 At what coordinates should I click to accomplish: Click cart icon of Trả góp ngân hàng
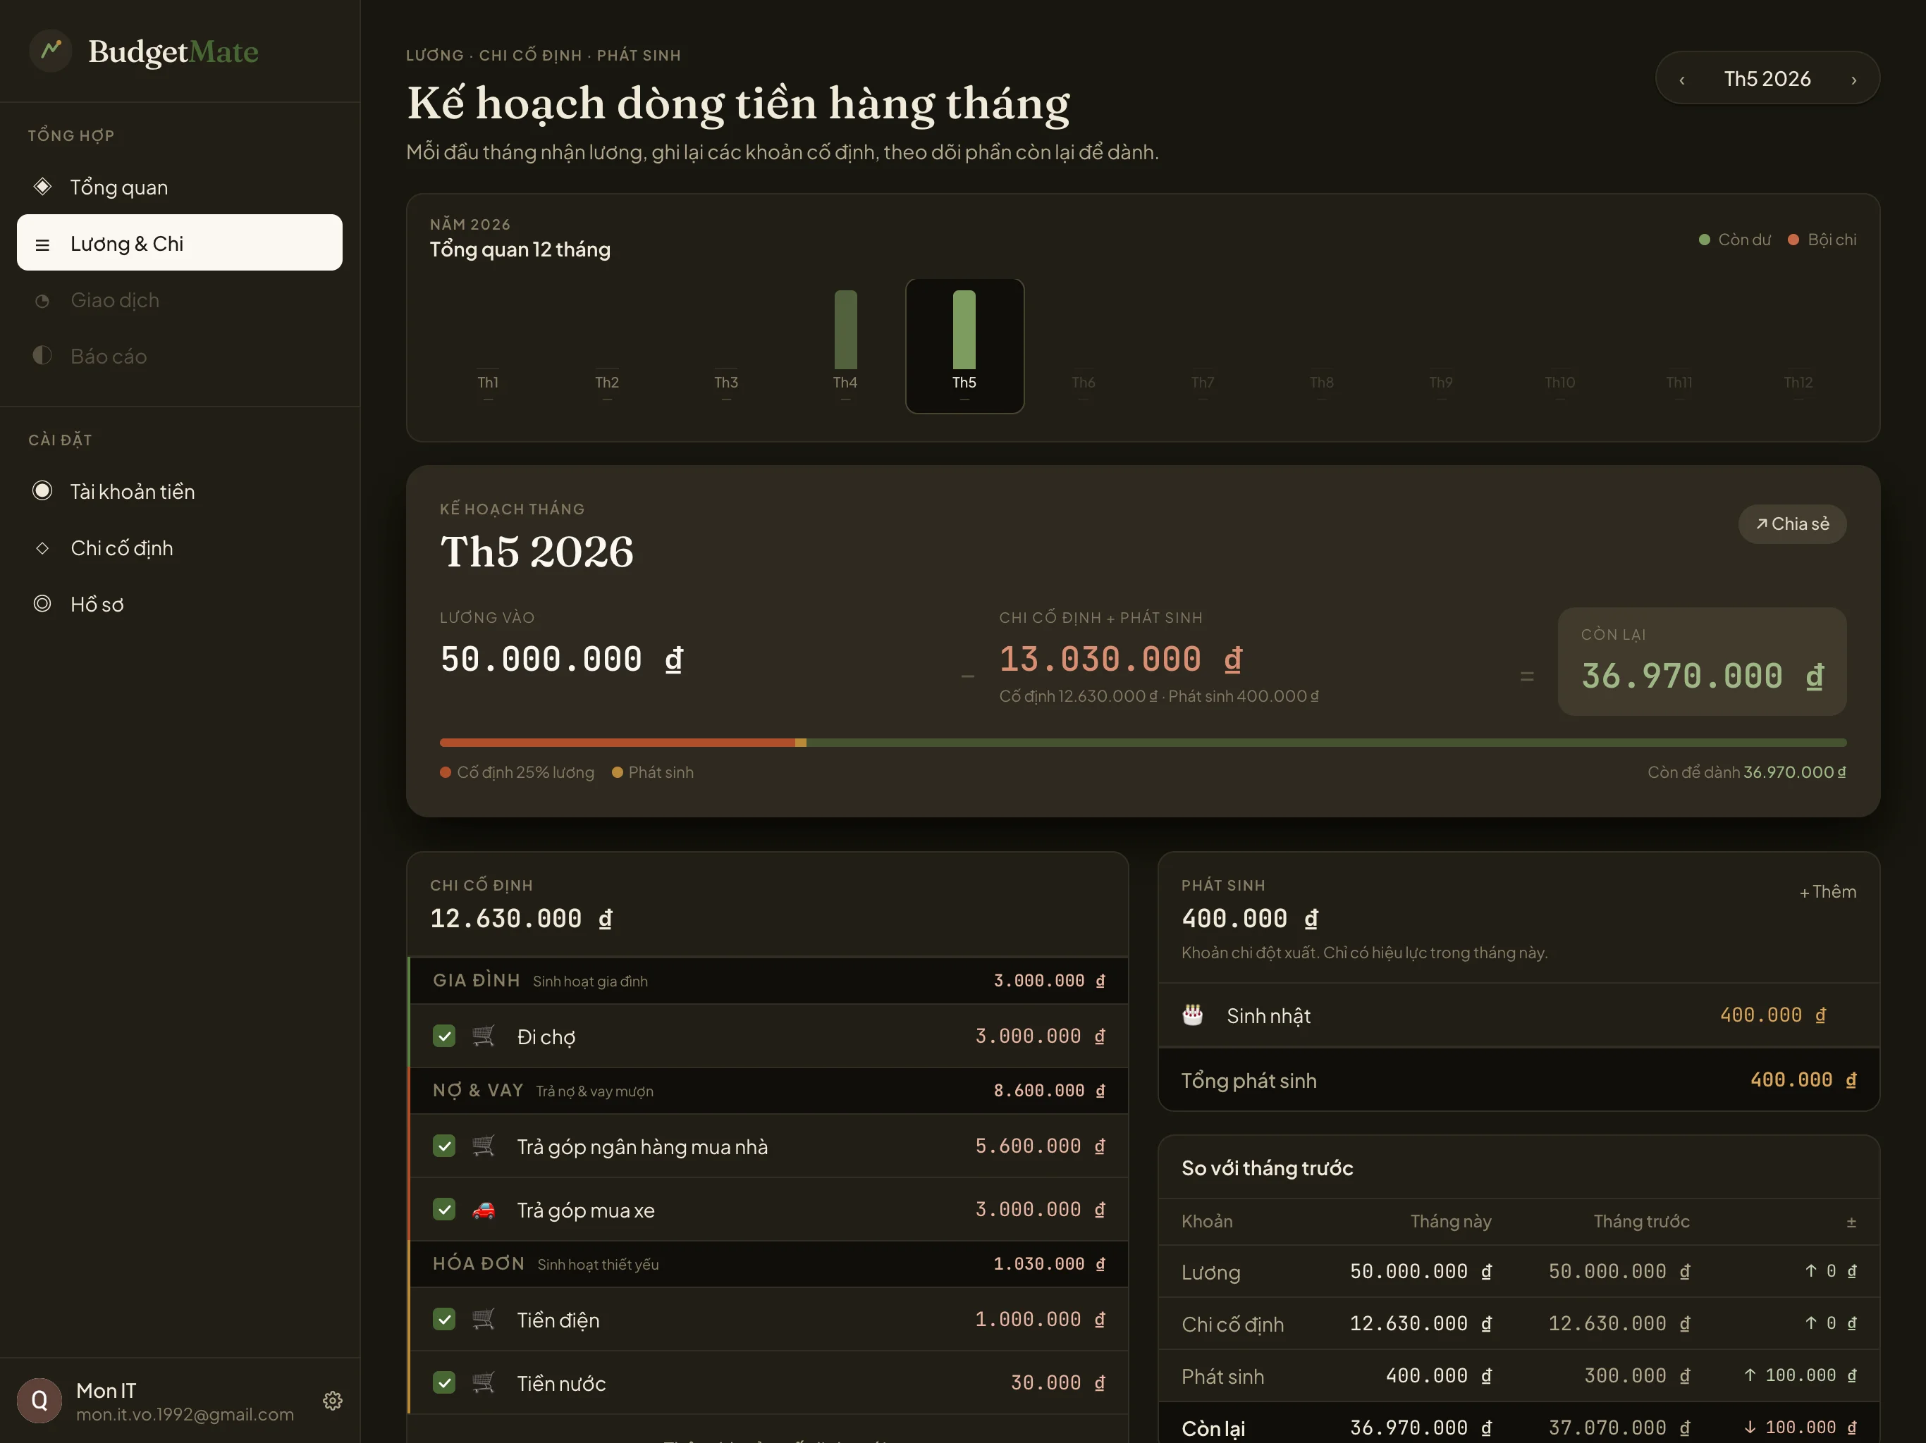click(x=483, y=1146)
